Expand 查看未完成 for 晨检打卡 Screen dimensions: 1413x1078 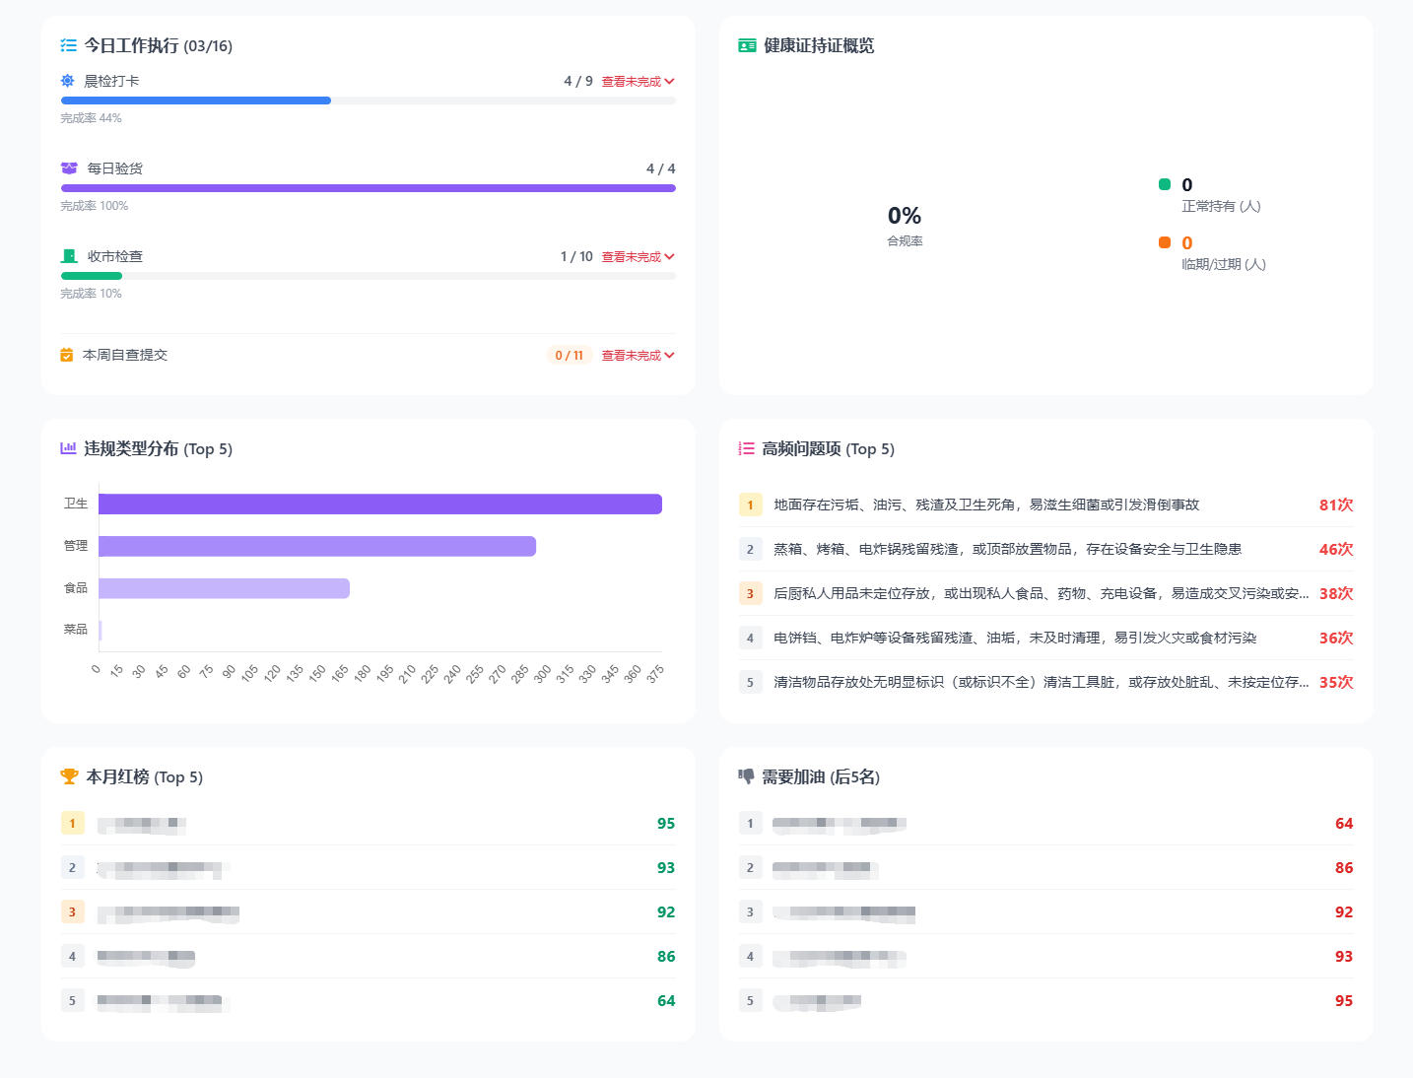coord(638,82)
